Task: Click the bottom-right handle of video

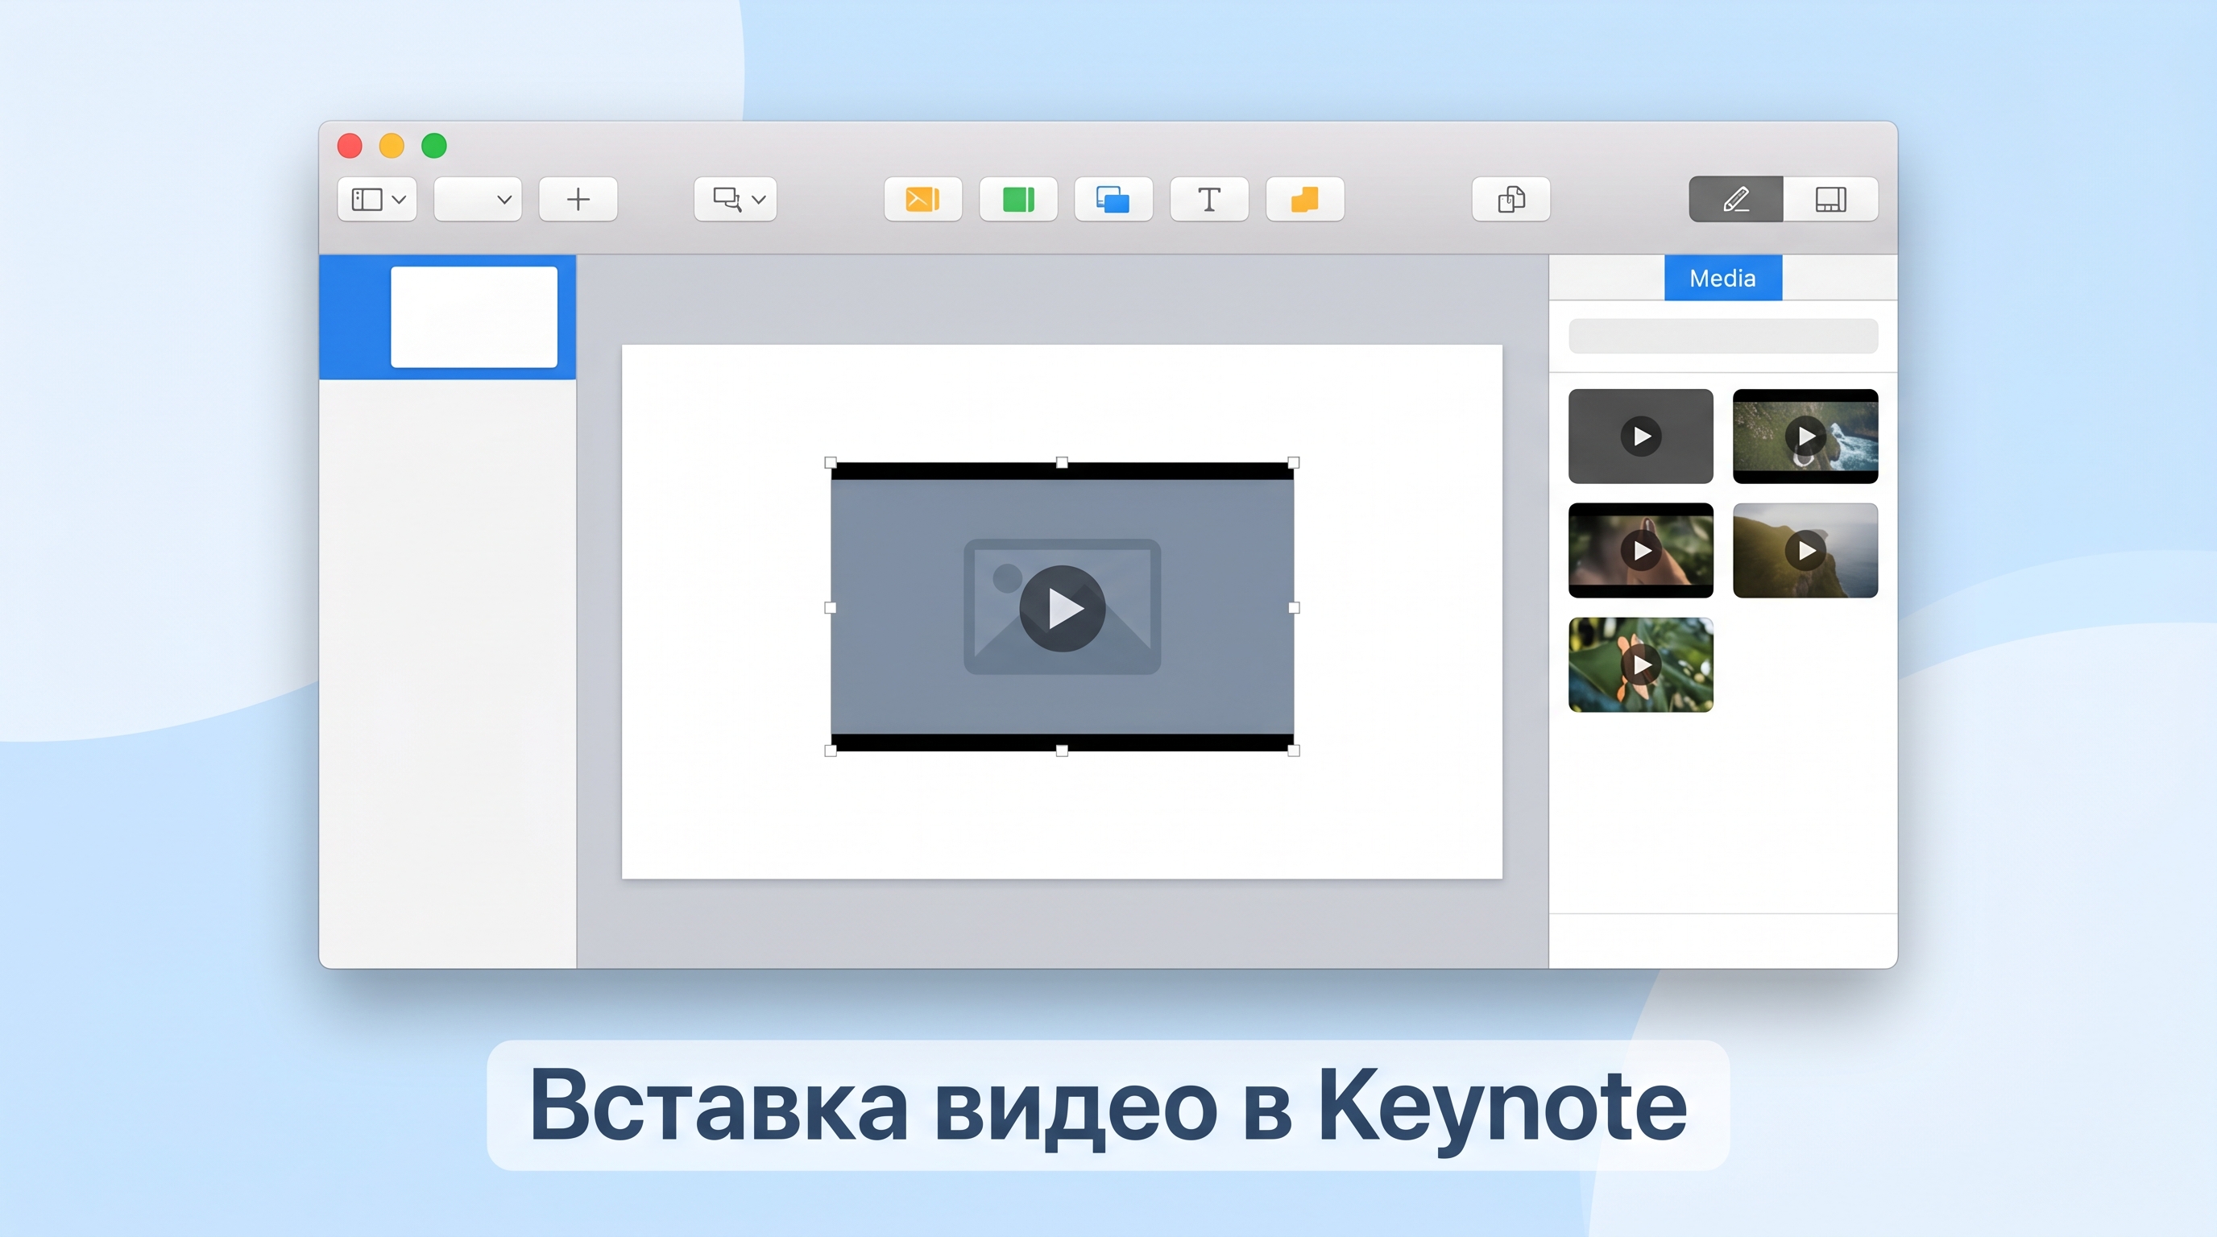Action: click(x=1294, y=751)
